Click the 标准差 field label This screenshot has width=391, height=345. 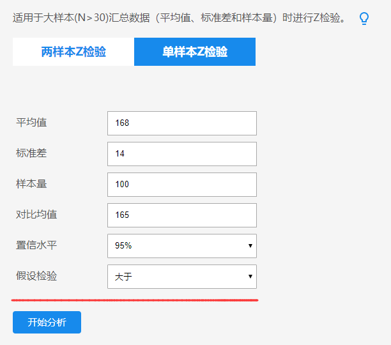point(31,153)
